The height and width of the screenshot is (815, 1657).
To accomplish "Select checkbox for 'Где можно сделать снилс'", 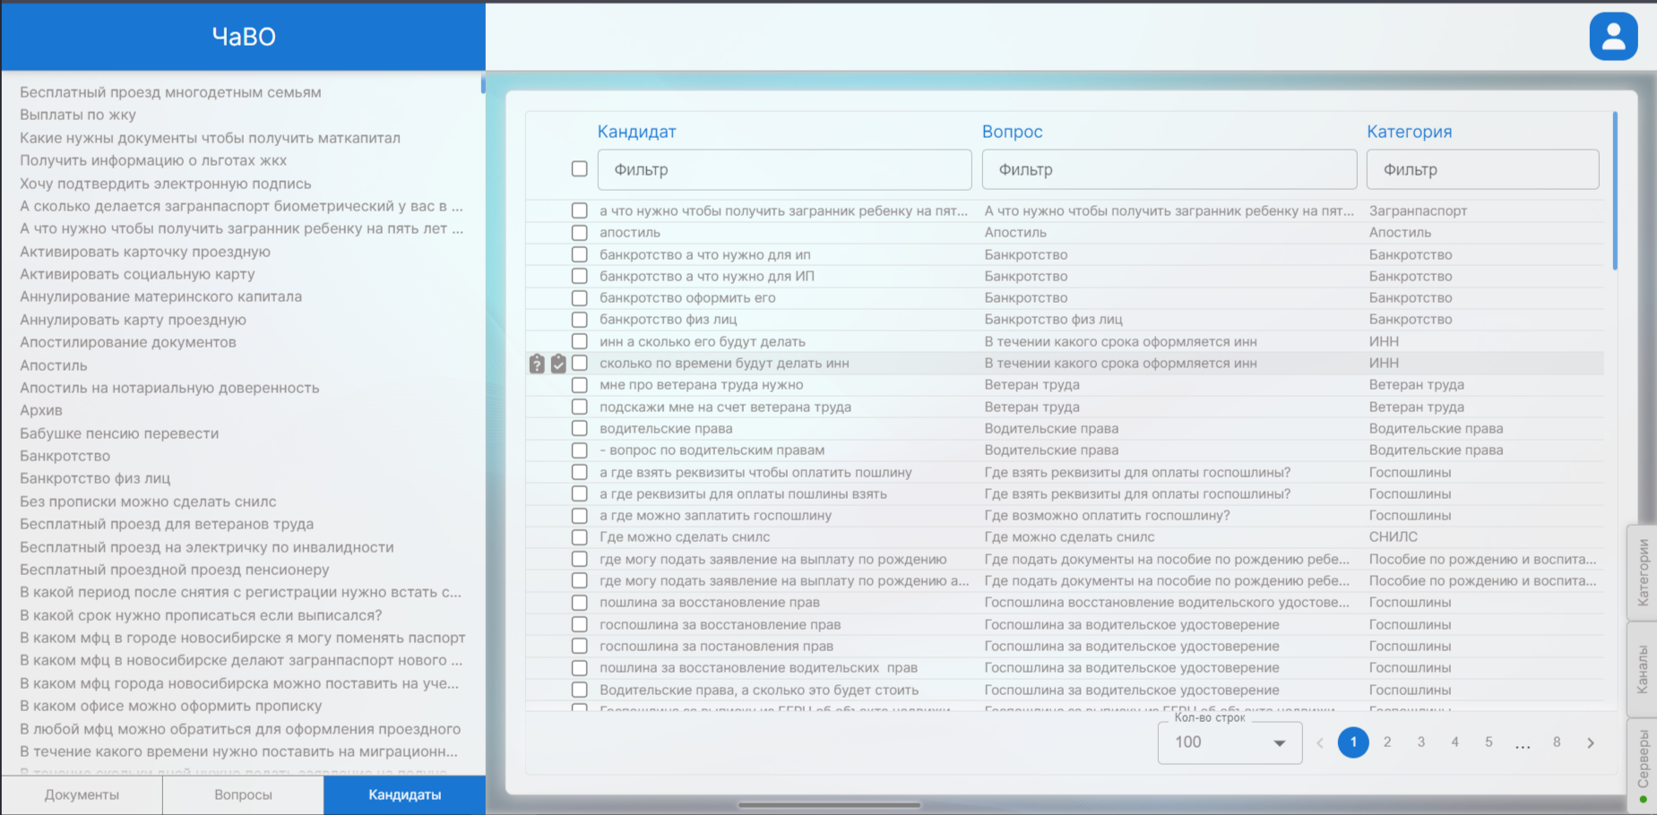I will (x=580, y=537).
